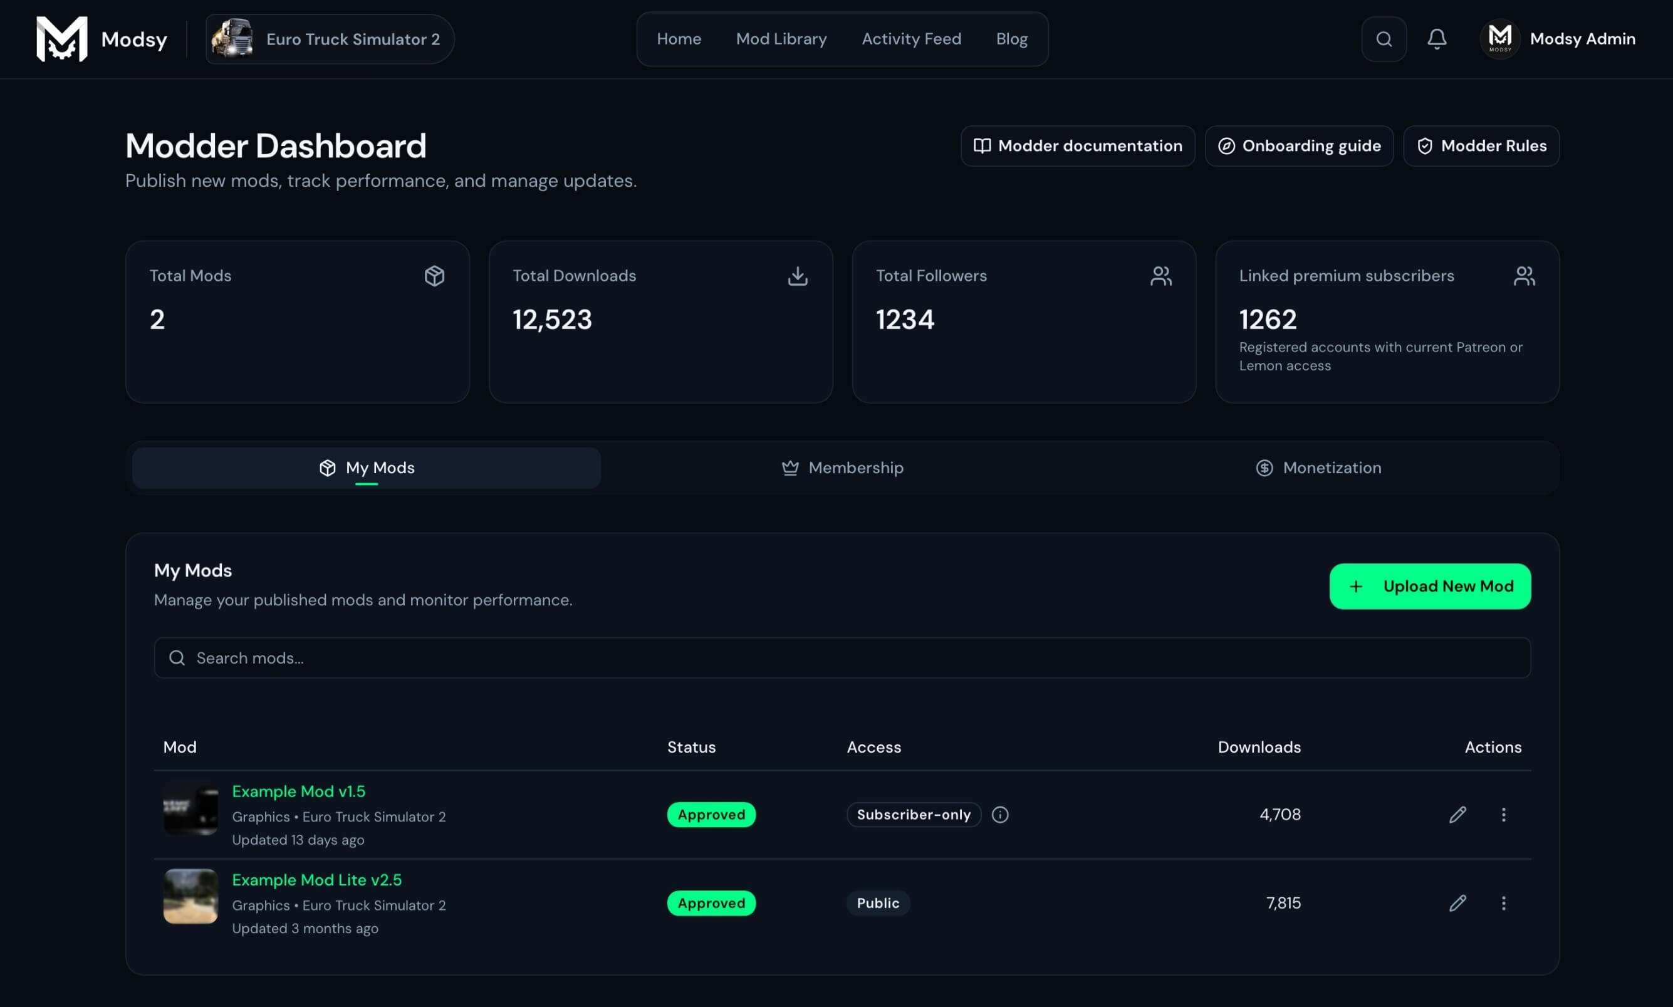Edit Example Mod v1.5 with pencil icon
Image resolution: width=1673 pixels, height=1007 pixels.
pyautogui.click(x=1457, y=814)
